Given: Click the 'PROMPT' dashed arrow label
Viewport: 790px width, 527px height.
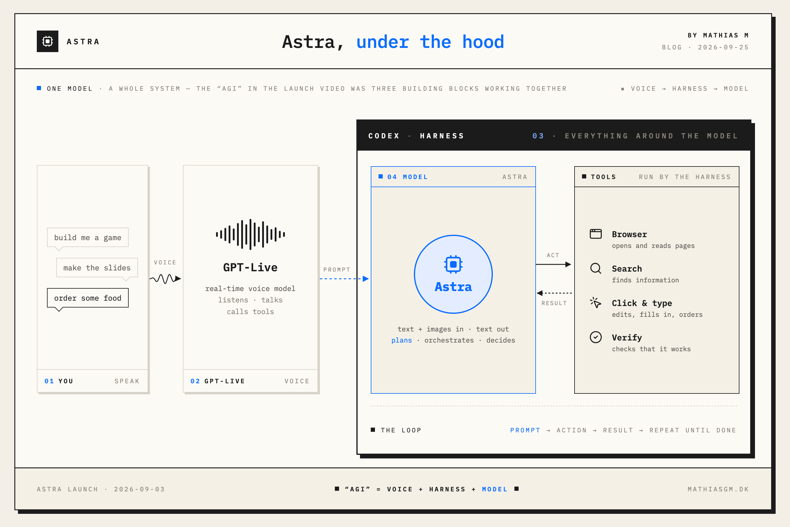Looking at the screenshot, I should pyautogui.click(x=337, y=269).
